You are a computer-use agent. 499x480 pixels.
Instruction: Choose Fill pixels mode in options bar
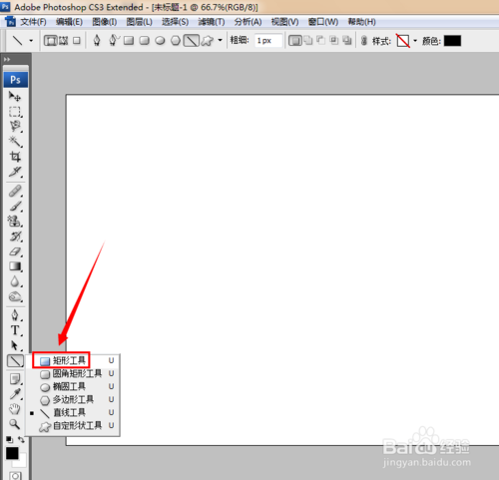pyautogui.click(x=77, y=41)
